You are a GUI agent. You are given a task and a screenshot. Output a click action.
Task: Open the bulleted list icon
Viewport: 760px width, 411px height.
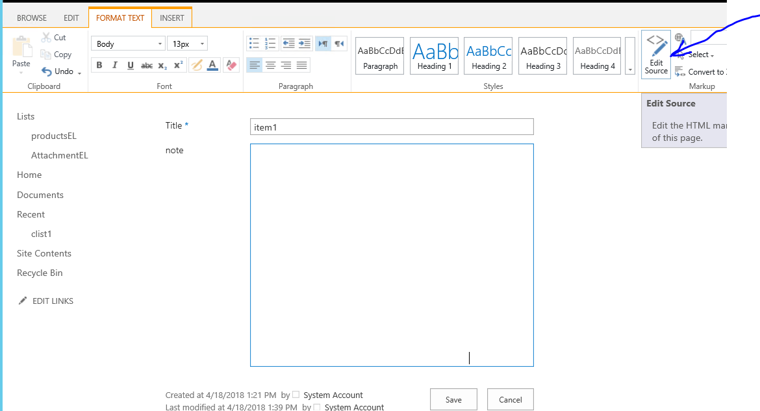255,43
